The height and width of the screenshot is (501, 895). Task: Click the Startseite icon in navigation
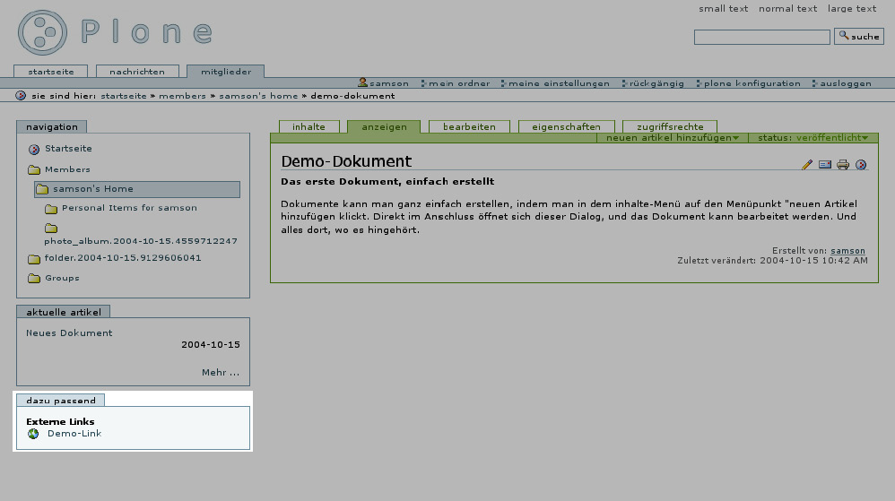[x=34, y=150]
